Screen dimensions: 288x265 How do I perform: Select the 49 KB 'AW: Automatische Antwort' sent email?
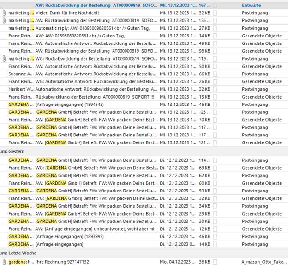[x=144, y=43]
